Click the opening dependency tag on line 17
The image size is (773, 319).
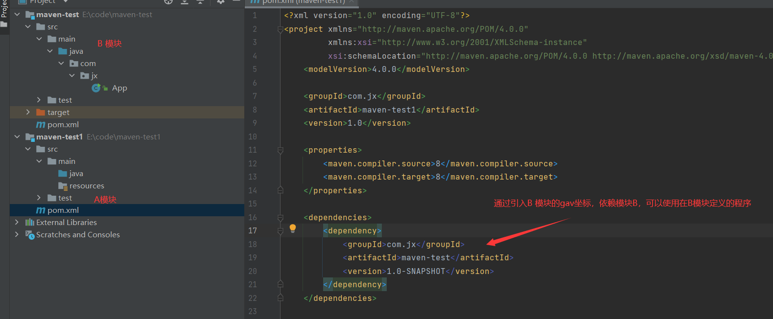[352, 231]
